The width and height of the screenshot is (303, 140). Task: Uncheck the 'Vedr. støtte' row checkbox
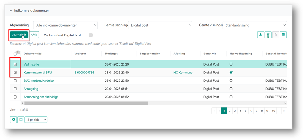pos(15,64)
